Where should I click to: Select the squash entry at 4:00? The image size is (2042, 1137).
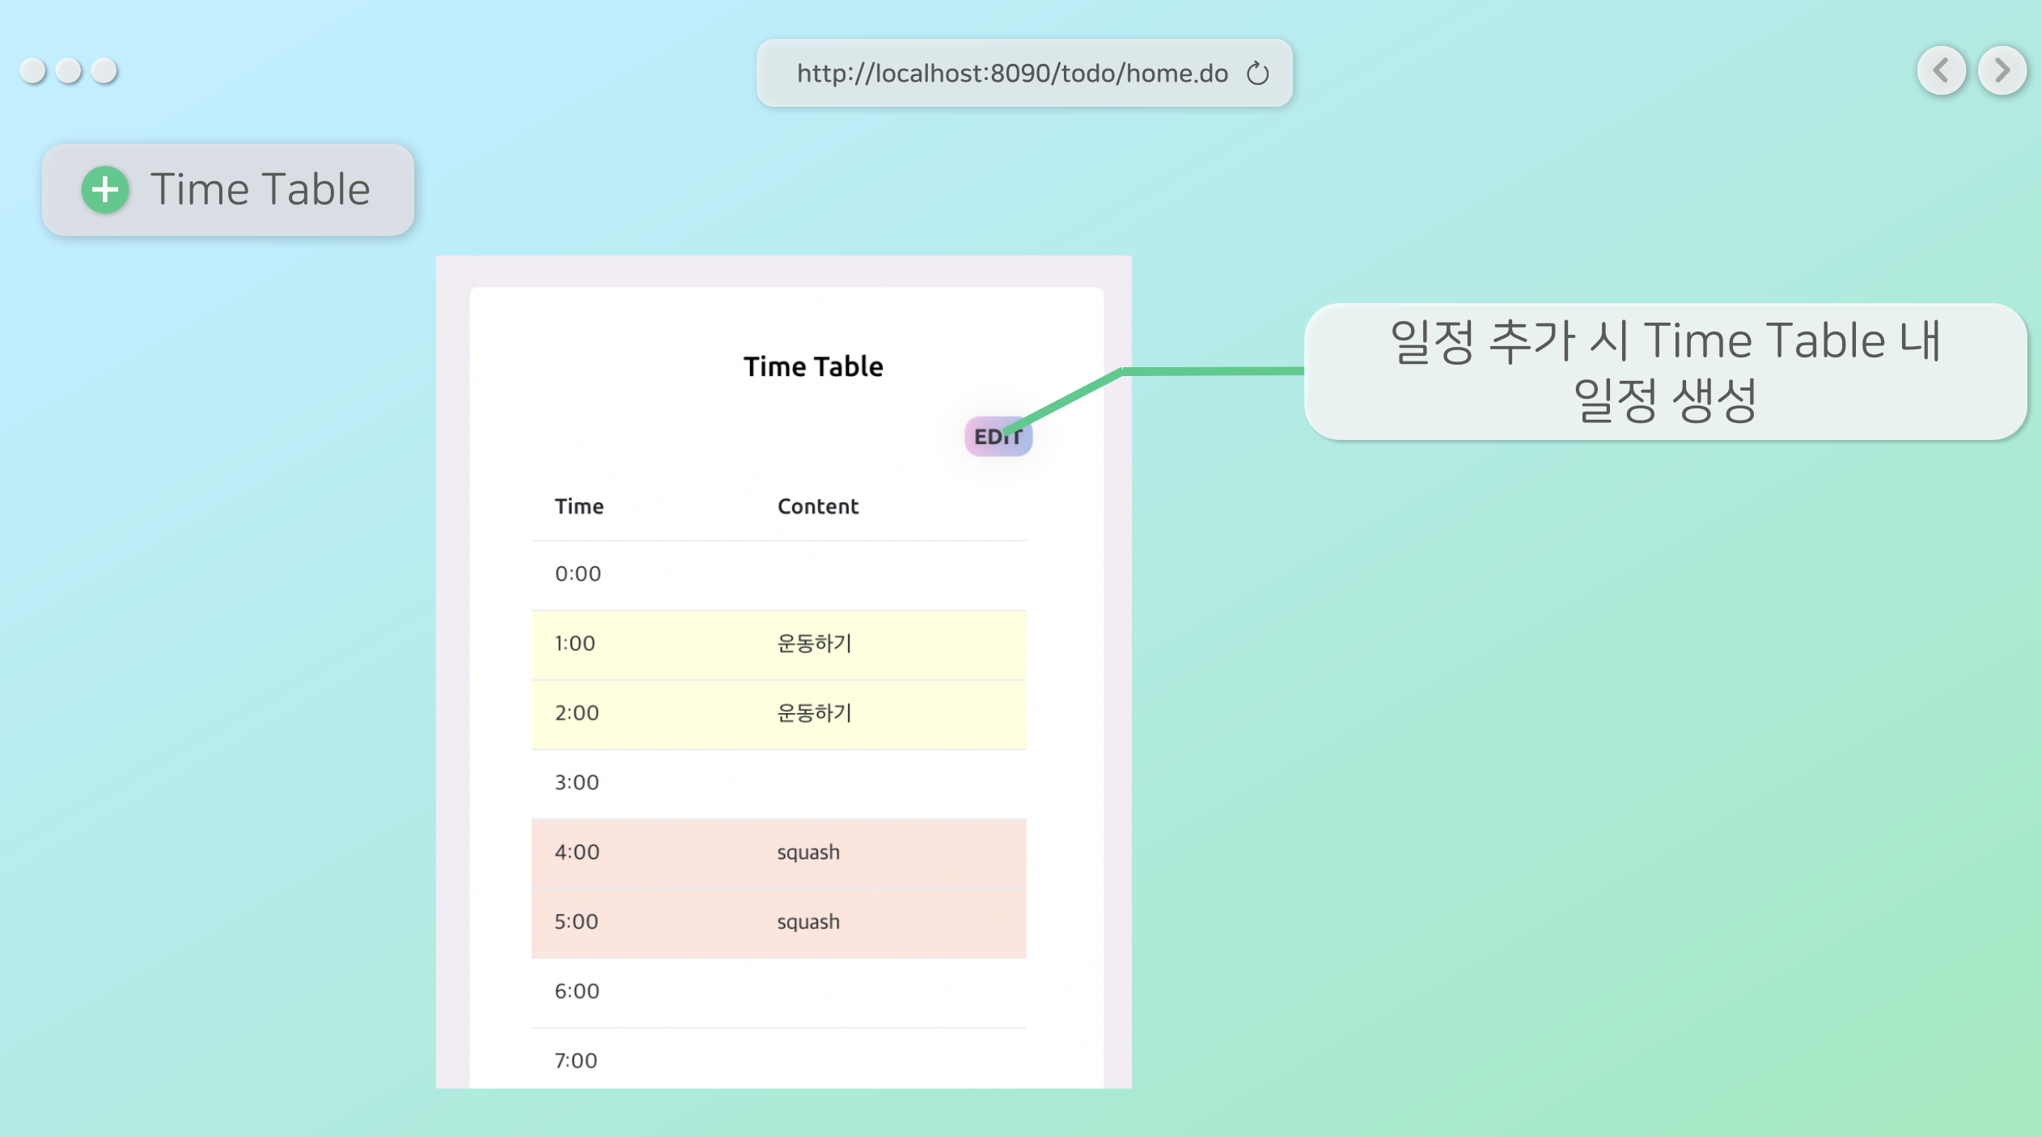click(808, 852)
